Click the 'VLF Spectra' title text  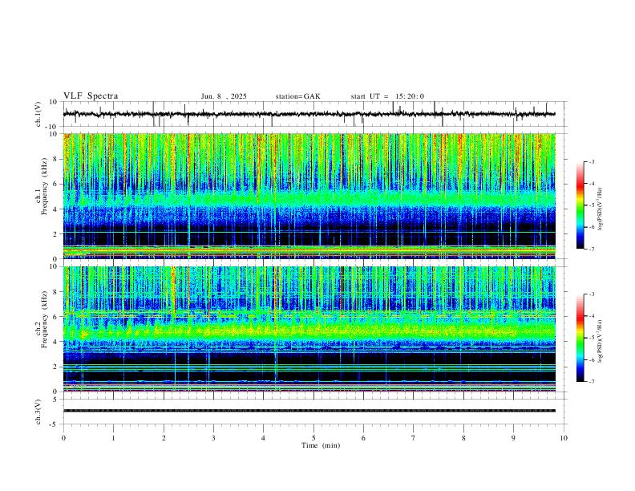coord(91,96)
